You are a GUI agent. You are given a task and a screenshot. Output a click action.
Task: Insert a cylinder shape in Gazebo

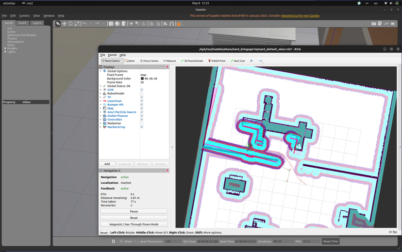(124, 24)
